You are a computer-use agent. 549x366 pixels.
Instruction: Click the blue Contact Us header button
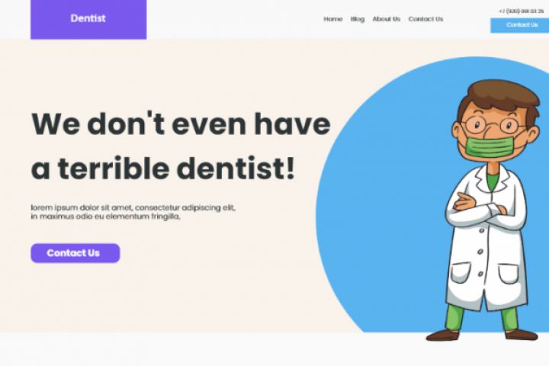pos(519,25)
